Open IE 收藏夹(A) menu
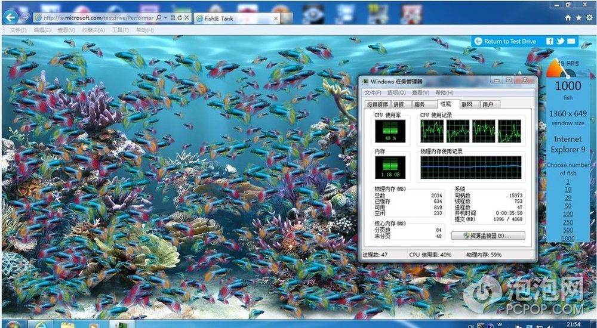597x328 pixels. pos(93,30)
